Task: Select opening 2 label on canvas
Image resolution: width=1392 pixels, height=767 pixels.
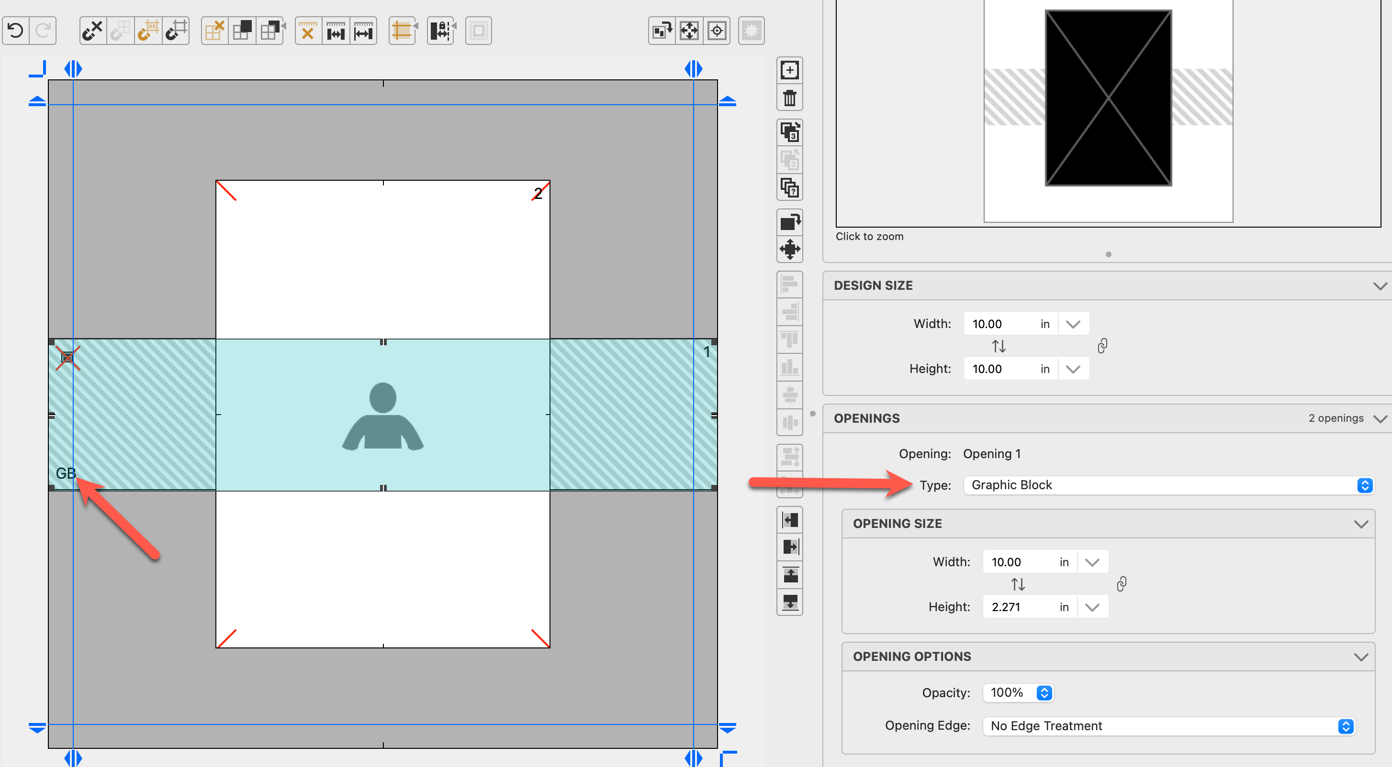Action: click(x=538, y=193)
